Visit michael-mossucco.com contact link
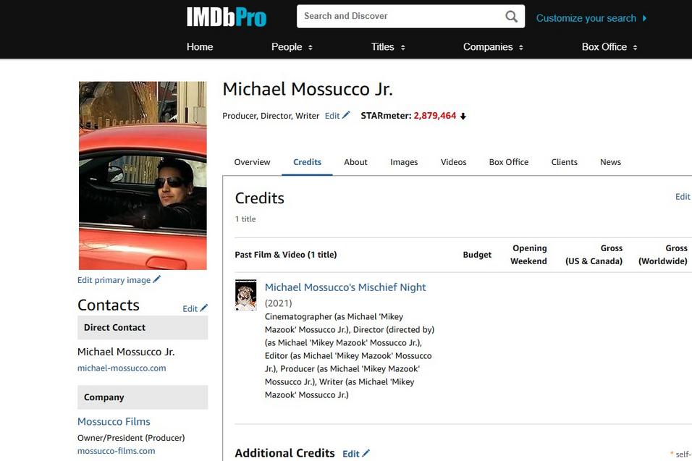 122,368
